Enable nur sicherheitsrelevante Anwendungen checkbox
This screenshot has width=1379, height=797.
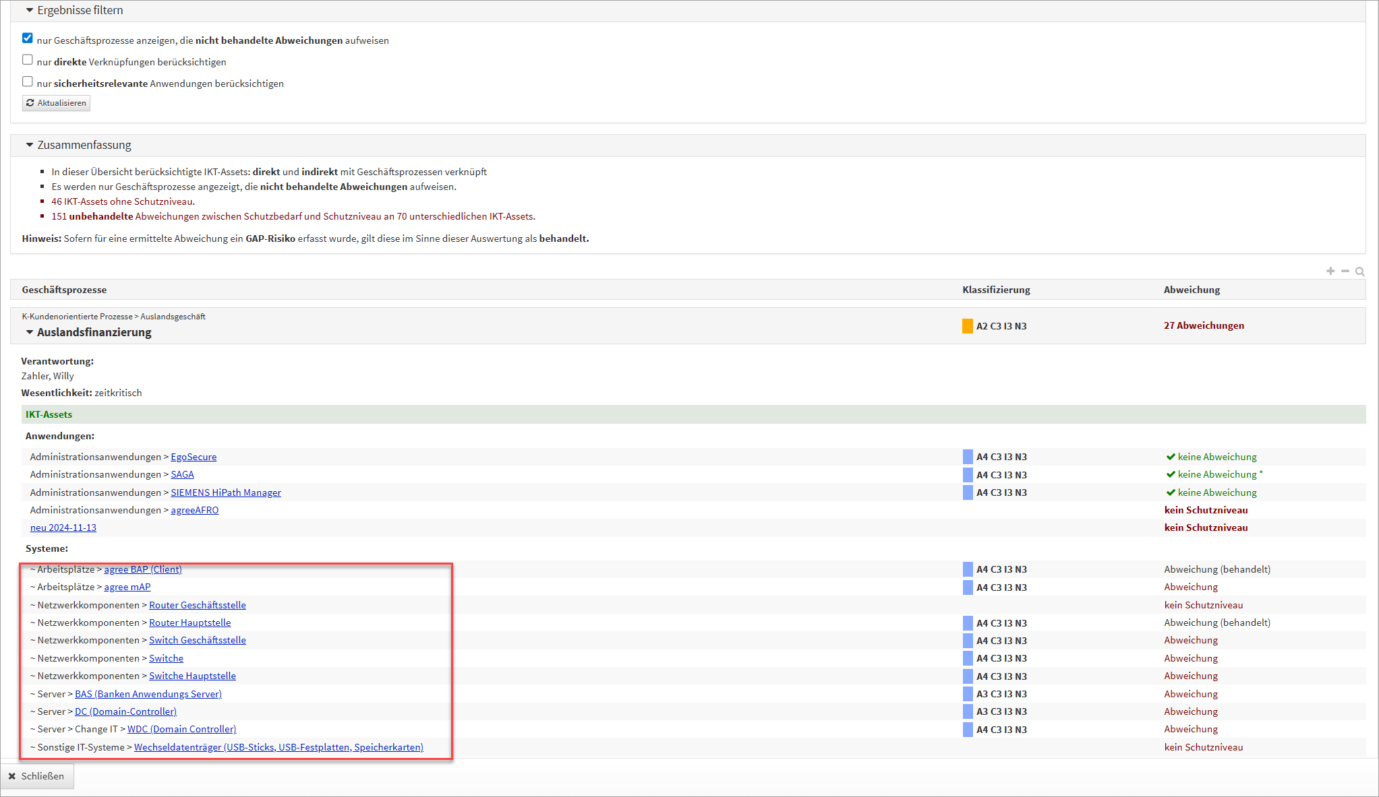28,82
